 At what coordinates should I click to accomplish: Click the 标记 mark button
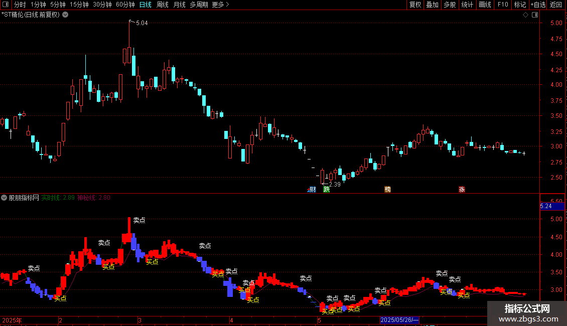tap(520, 5)
